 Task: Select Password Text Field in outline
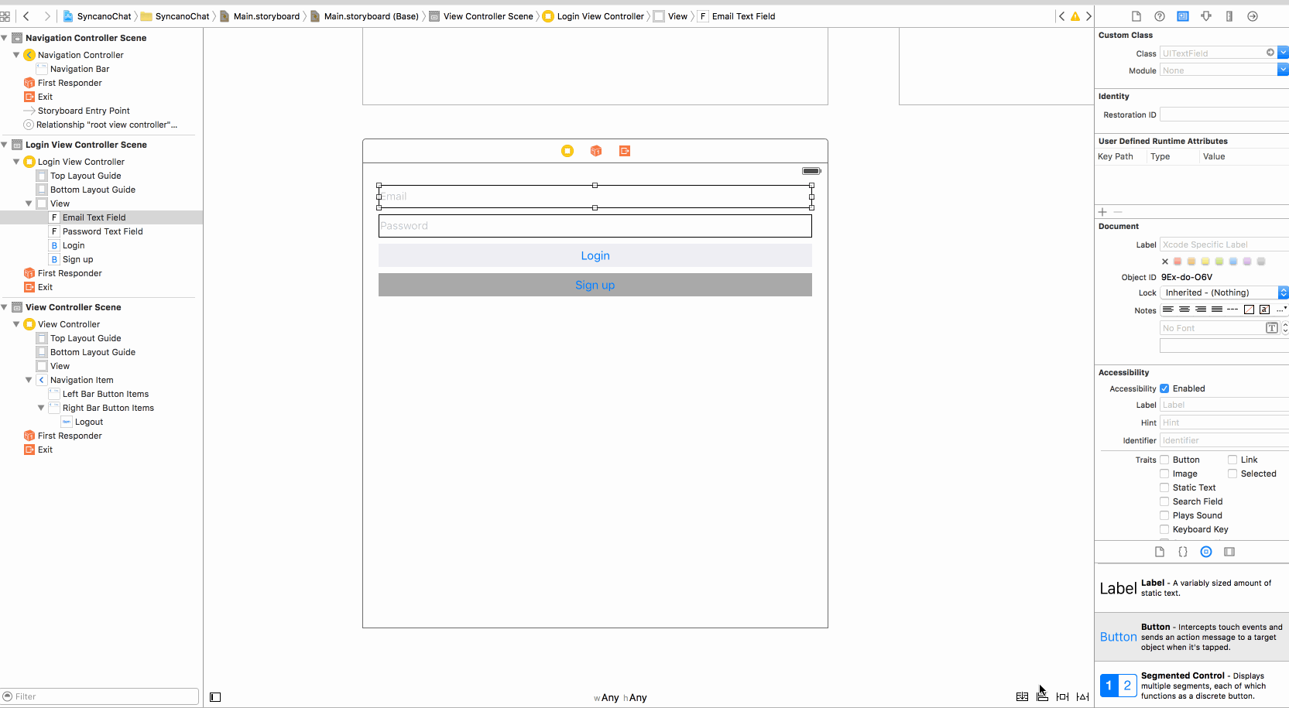[101, 231]
